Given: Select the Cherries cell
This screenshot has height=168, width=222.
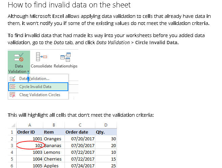Looking at the screenshot, I should pos(54,159).
